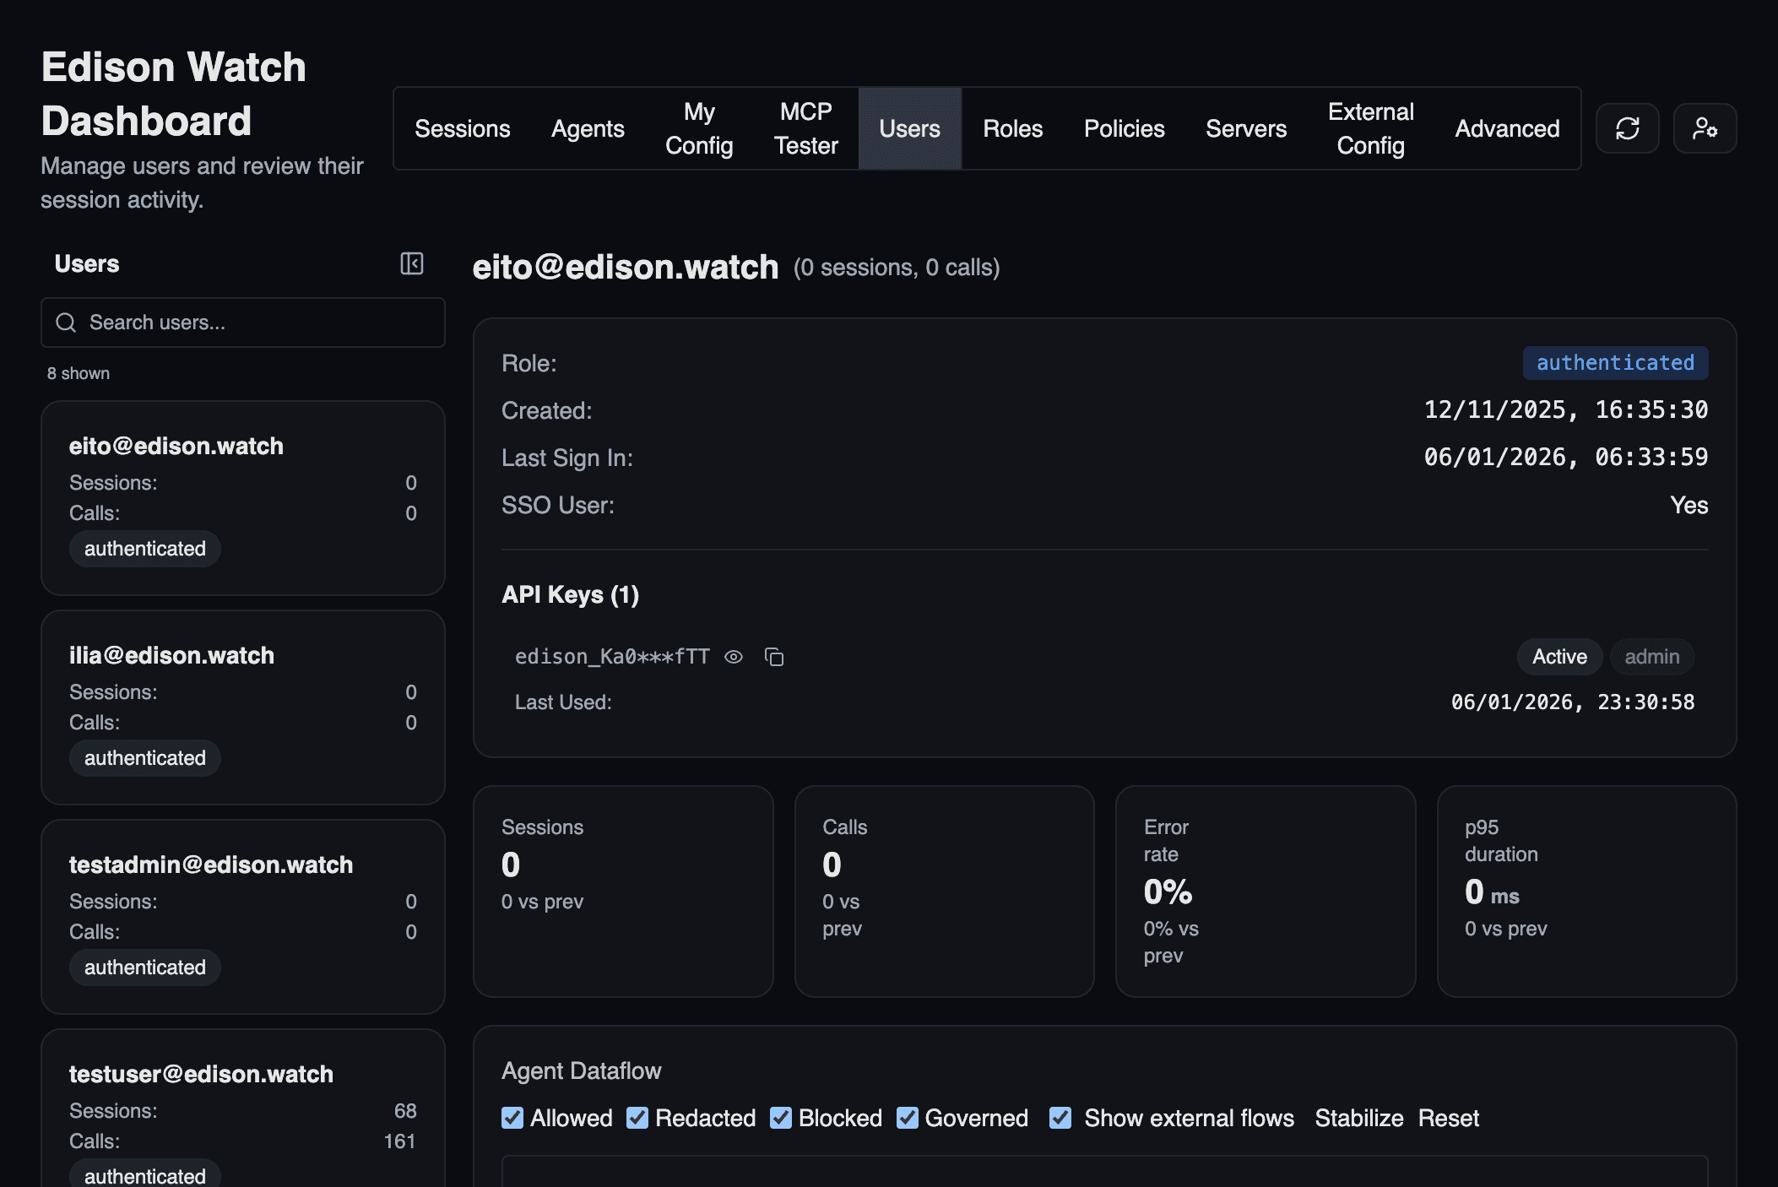Viewport: 1778px width, 1187px height.
Task: Navigate to External Config
Action: tap(1369, 128)
